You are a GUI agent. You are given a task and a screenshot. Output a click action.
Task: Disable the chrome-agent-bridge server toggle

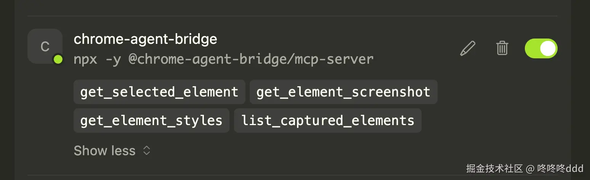coord(541,48)
